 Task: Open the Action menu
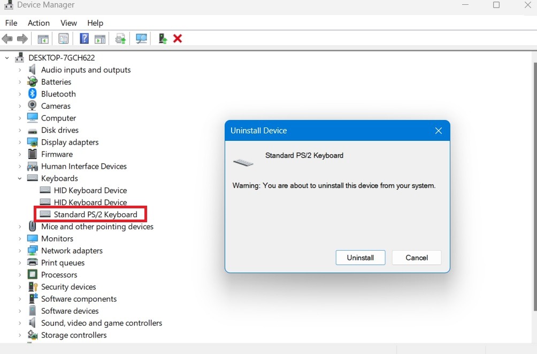39,23
